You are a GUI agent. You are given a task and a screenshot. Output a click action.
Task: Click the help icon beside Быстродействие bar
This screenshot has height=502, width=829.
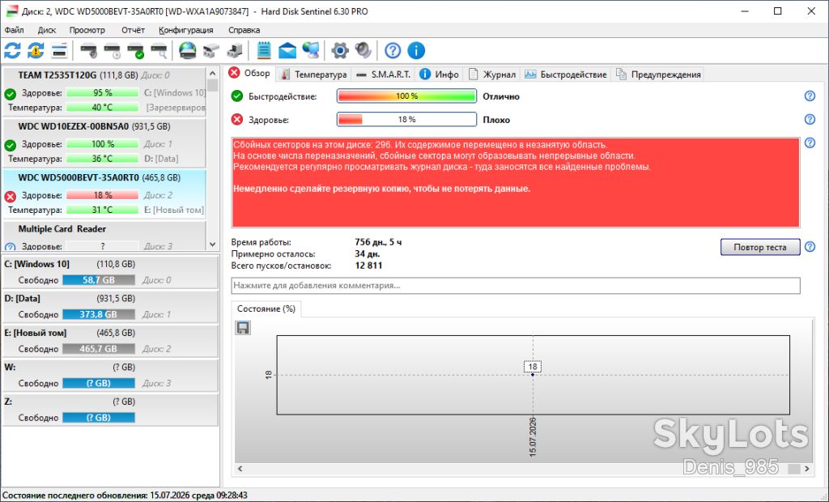tap(810, 96)
